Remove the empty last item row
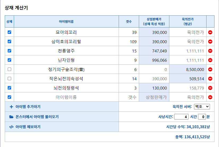Image resolution: width=219 pixels, height=147 pixels. coord(210,97)
